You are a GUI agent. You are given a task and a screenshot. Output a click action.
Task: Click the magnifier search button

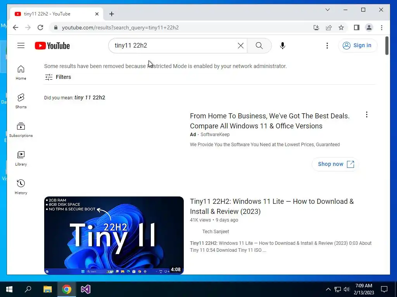click(x=259, y=46)
